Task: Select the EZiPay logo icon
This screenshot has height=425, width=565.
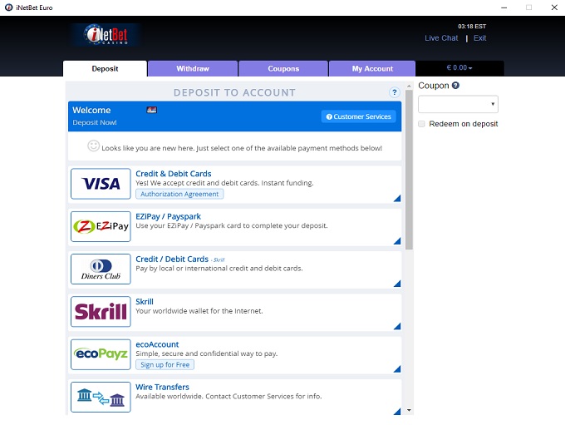Action: point(101,226)
